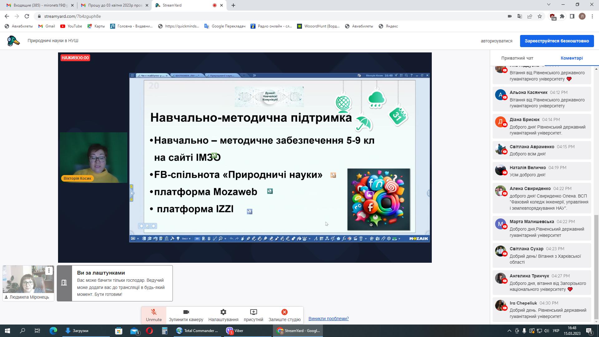
Task: Open the browser extensions puzzle icon
Action: 562,16
